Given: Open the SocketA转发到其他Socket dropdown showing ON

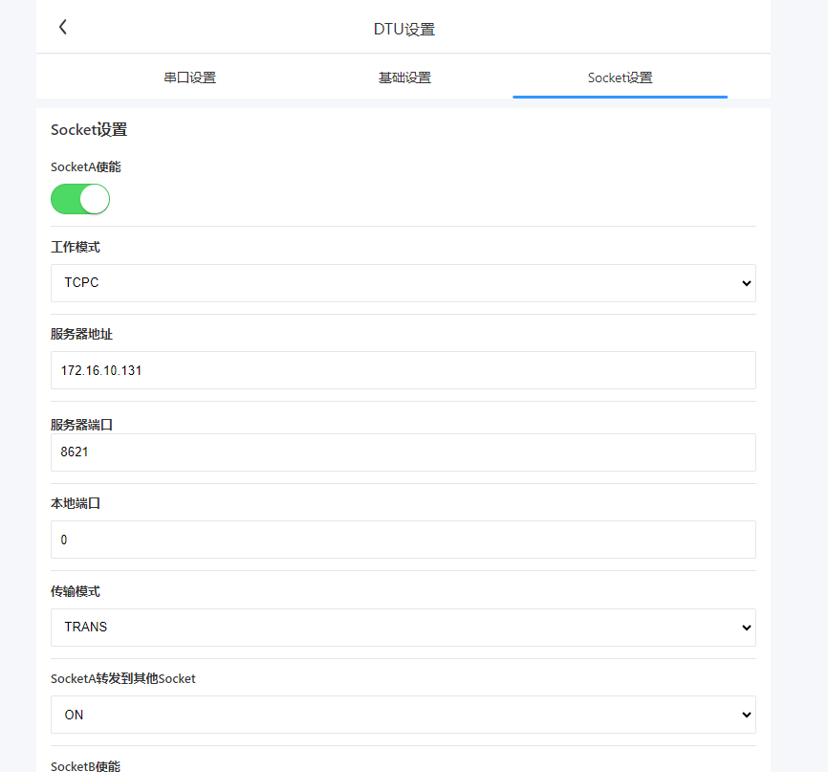Looking at the screenshot, I should coord(403,715).
